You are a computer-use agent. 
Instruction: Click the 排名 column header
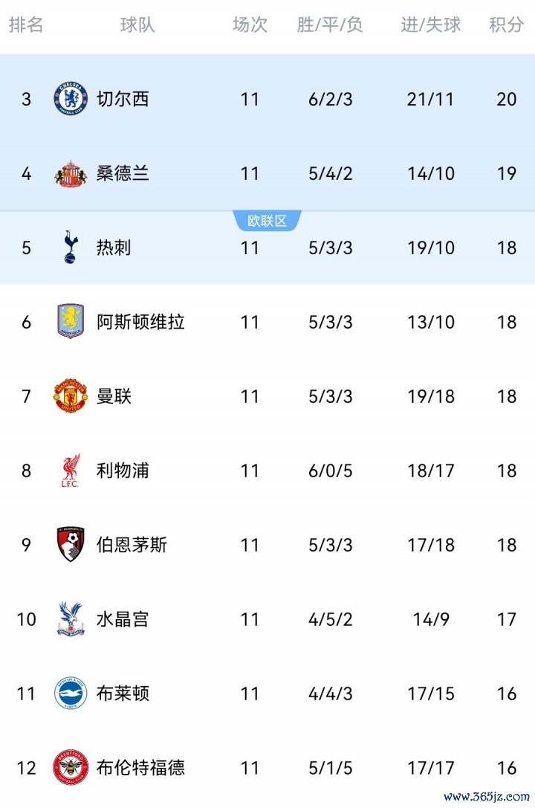click(26, 25)
